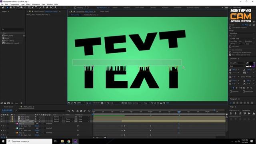Click the Character panel fill color swatch

pyautogui.click(x=251, y=64)
